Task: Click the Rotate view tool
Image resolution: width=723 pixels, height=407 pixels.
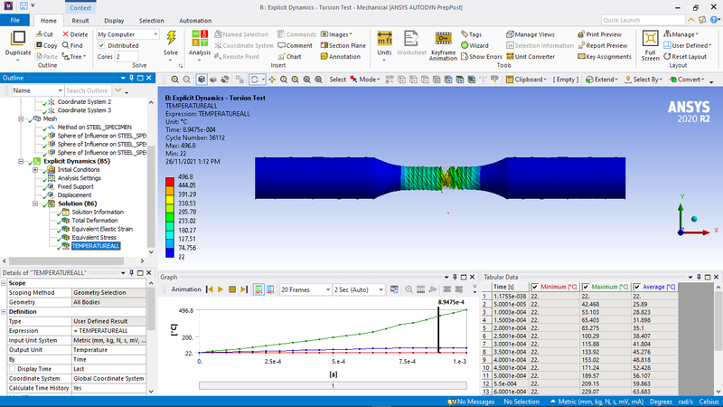Action: (255, 80)
